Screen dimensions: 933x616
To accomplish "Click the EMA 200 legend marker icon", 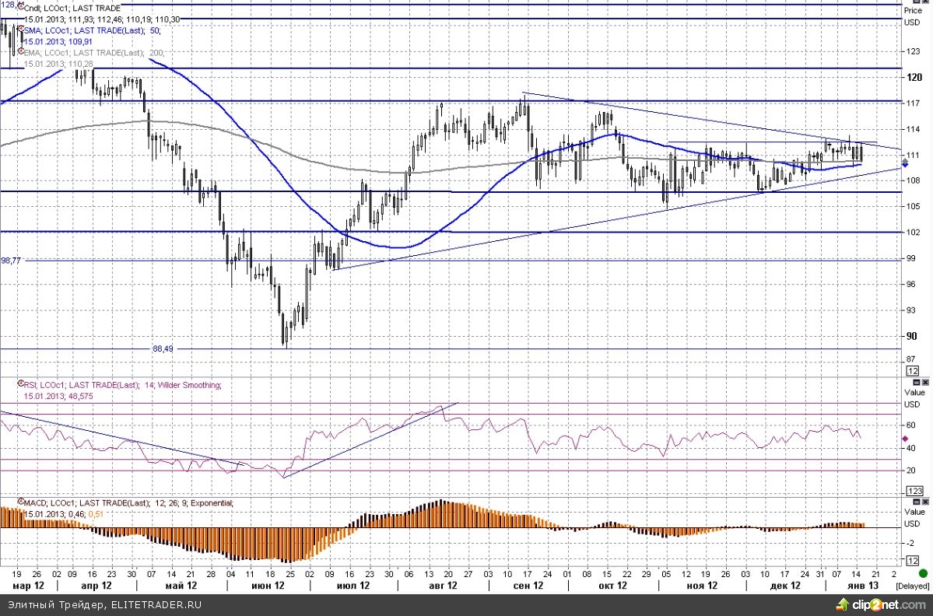I will pos(20,52).
